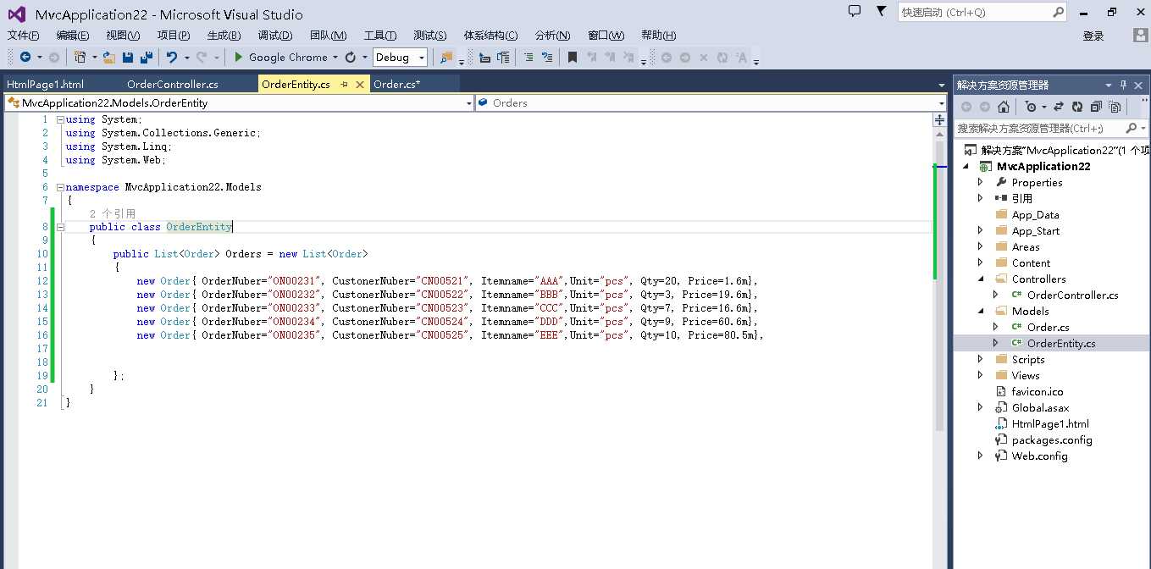Click the Save All toolbar icon

tap(146, 57)
